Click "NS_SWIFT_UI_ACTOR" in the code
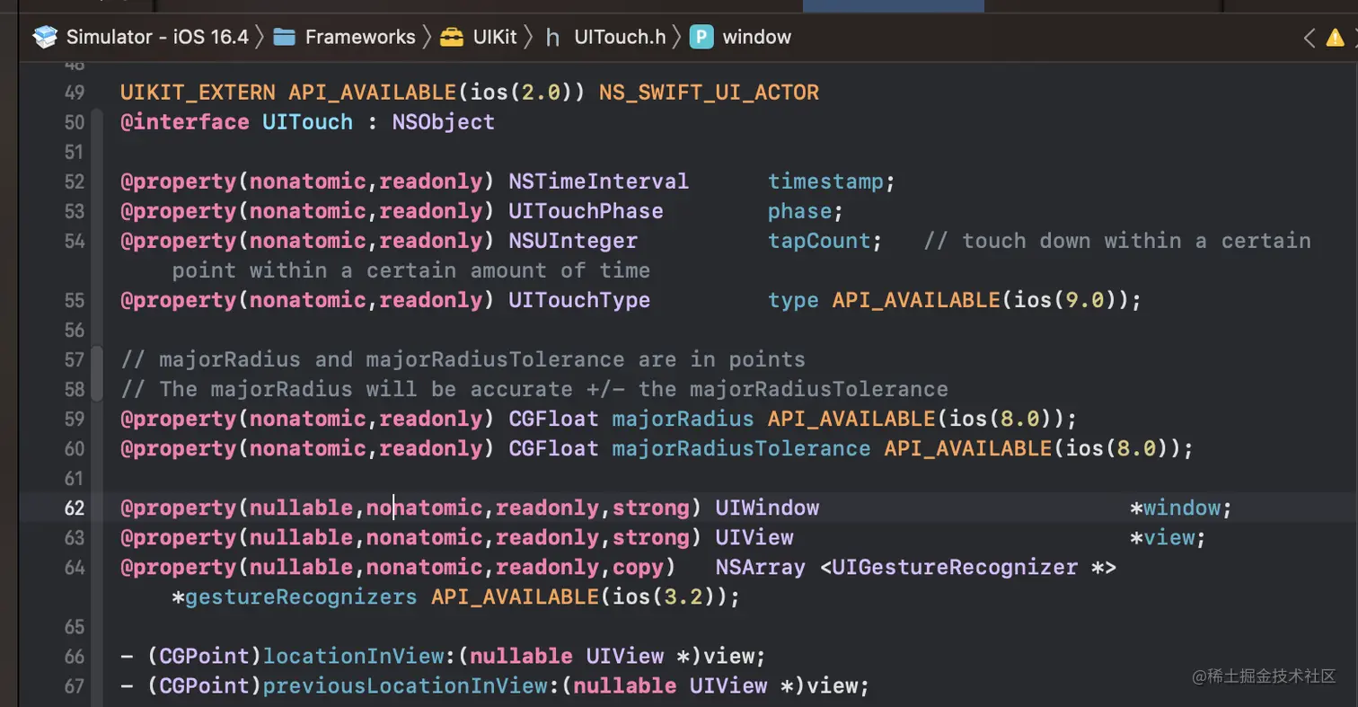The image size is (1358, 707). point(709,93)
